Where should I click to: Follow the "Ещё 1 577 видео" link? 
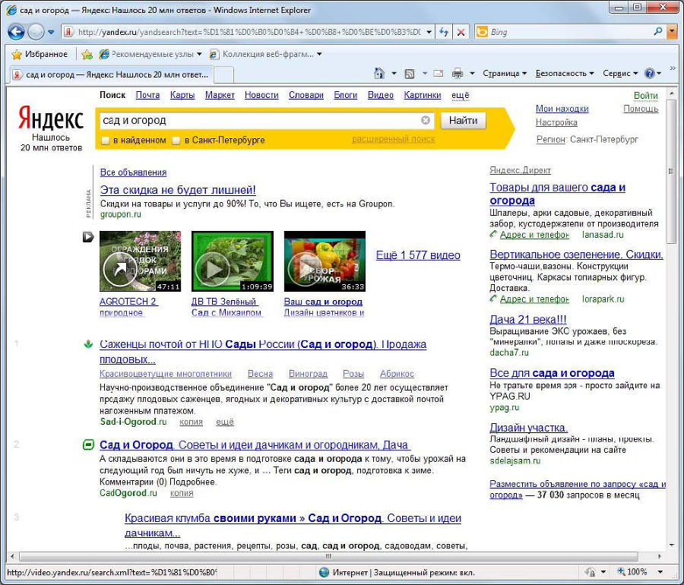[418, 255]
